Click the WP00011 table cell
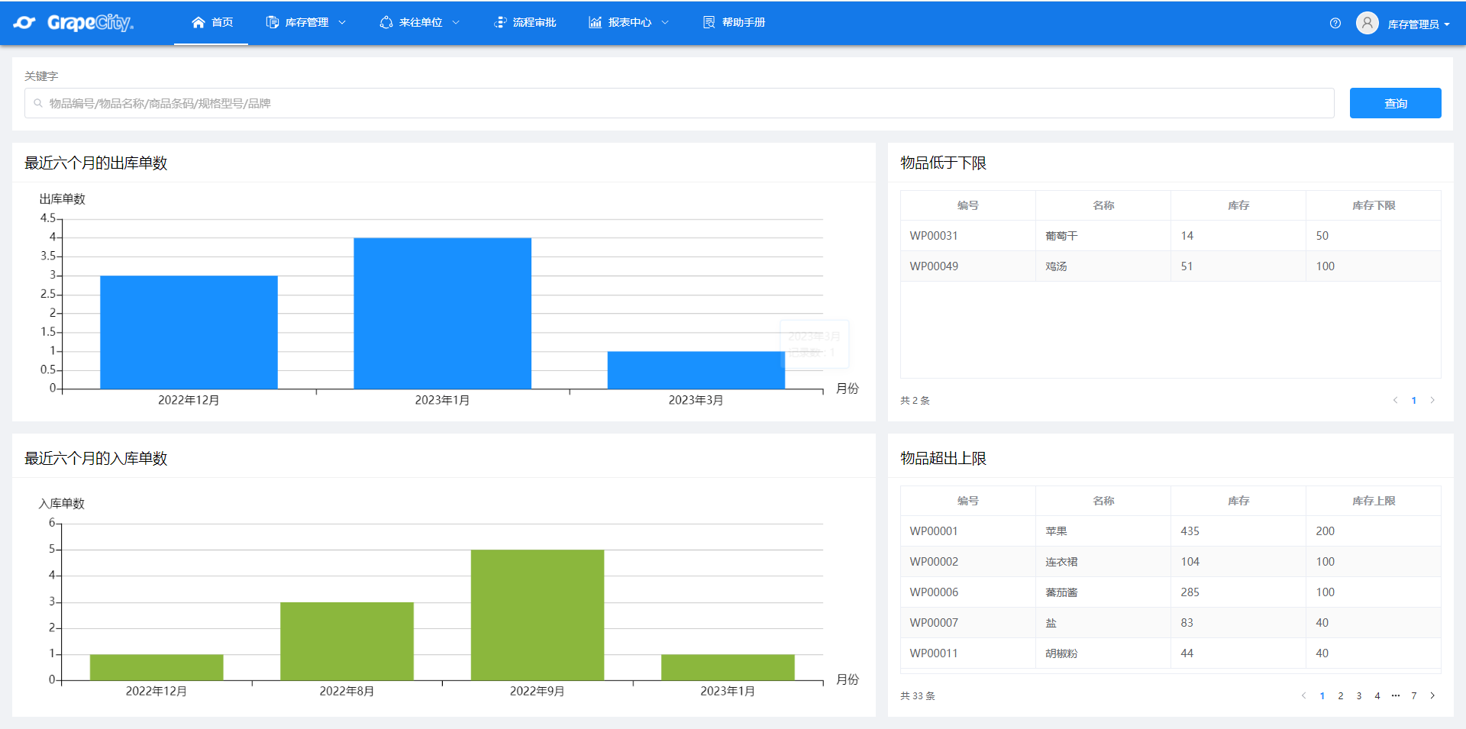1466x729 pixels. pos(968,653)
